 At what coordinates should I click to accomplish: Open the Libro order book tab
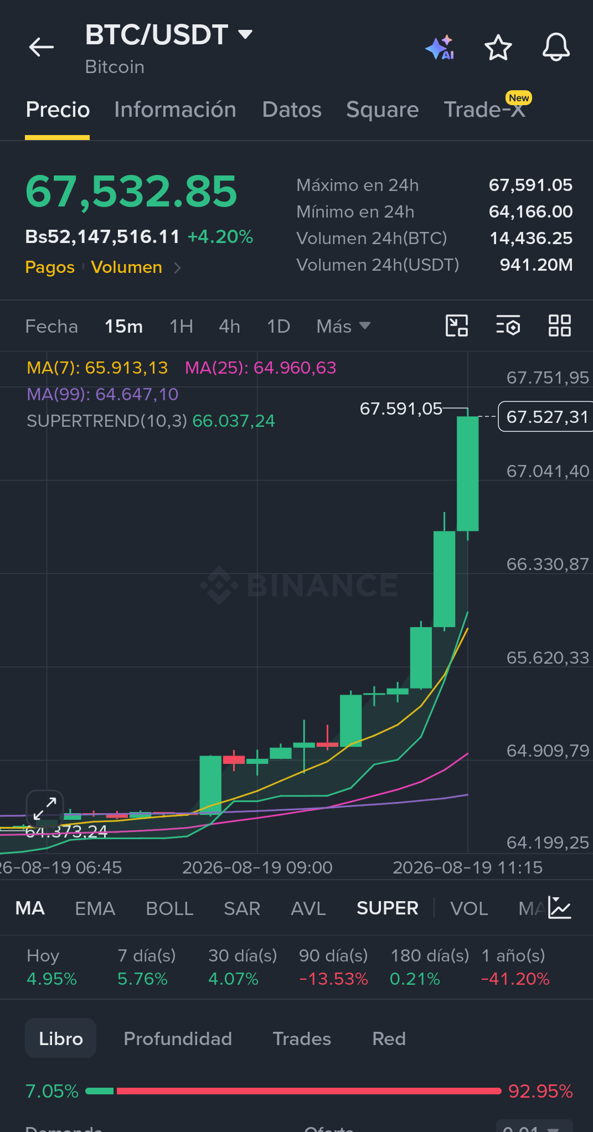click(61, 1038)
